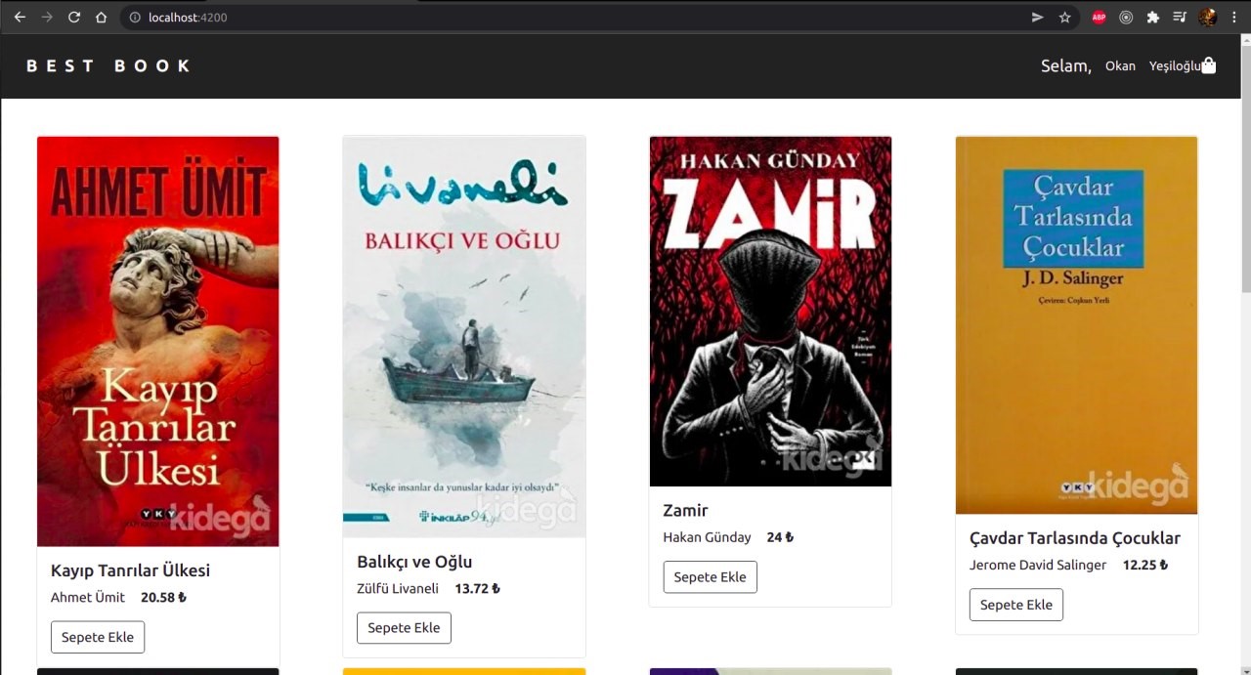1251x675 pixels.
Task: Click the Zamir book cover image
Action: [x=770, y=311]
